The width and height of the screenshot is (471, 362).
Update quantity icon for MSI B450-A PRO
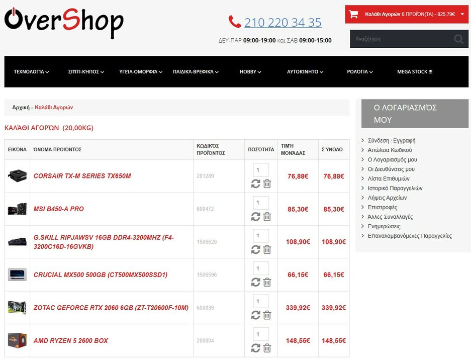[x=256, y=217]
